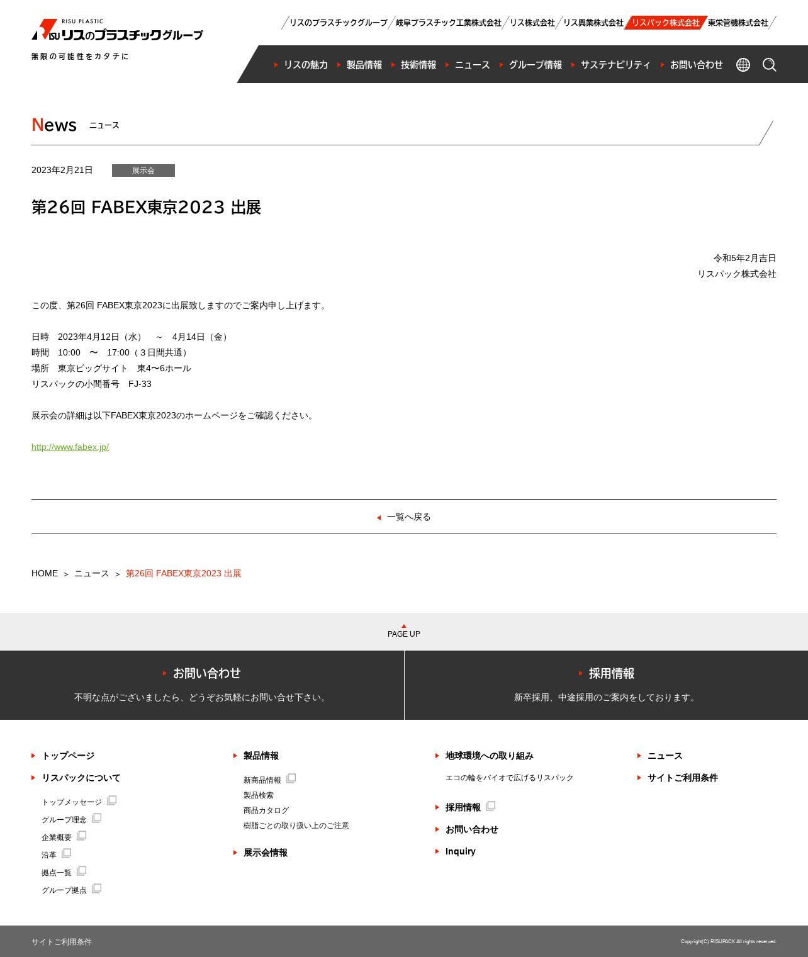Click the 展示会 category tag

pos(143,171)
